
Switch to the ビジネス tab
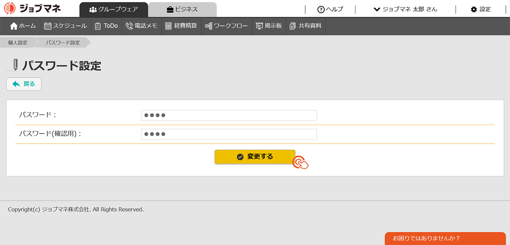[x=182, y=9]
